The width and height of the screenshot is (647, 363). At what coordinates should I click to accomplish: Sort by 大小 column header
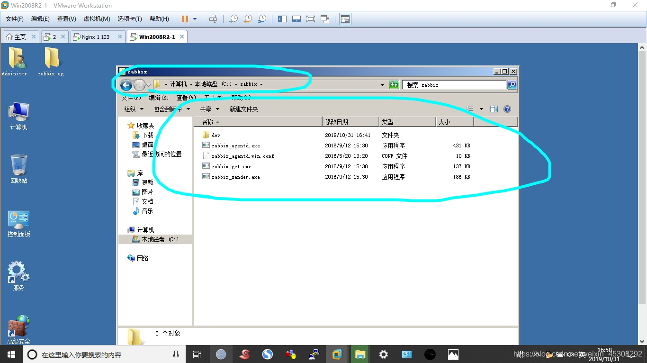tap(455, 122)
